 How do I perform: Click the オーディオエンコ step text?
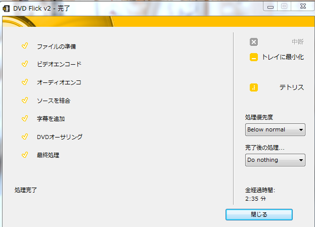[59, 82]
